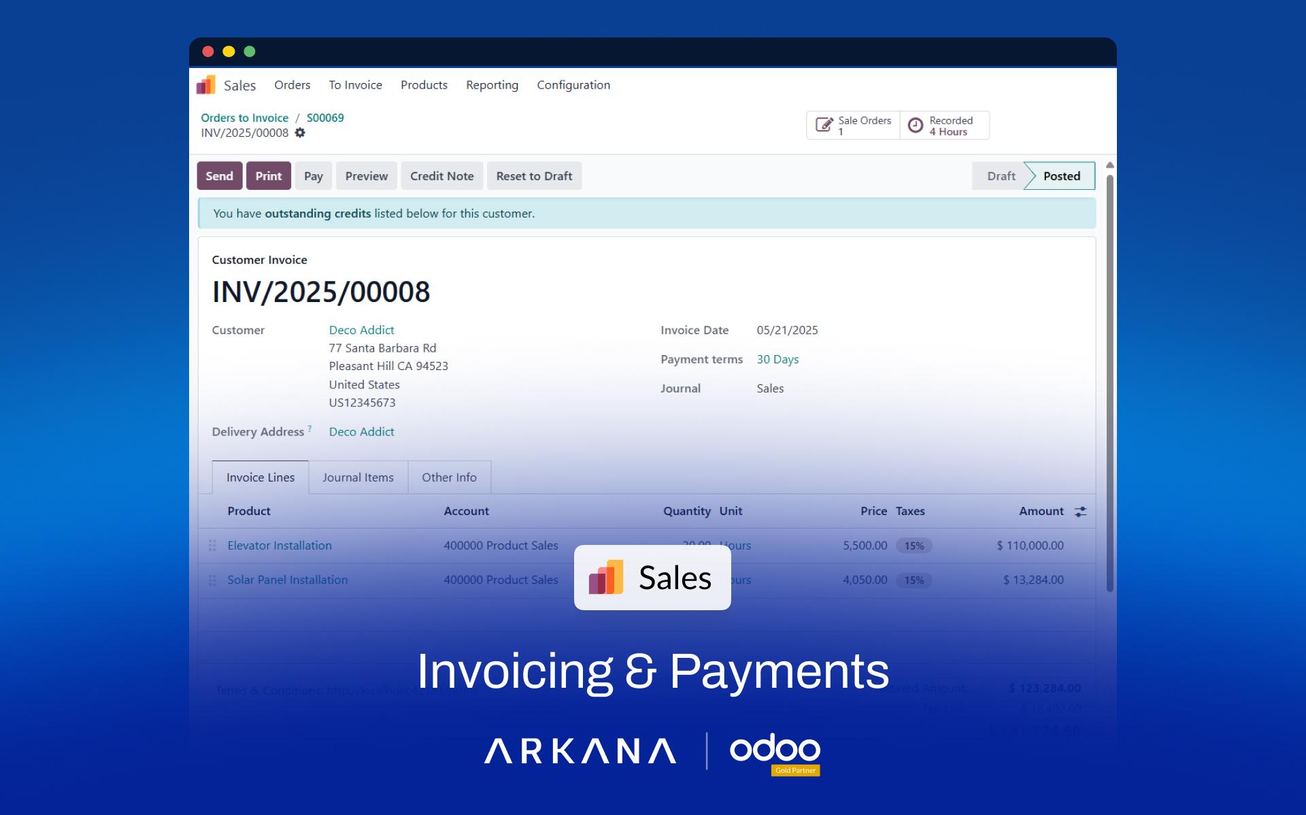
Task: Click the 5,500.00 price cell
Action: 865,546
